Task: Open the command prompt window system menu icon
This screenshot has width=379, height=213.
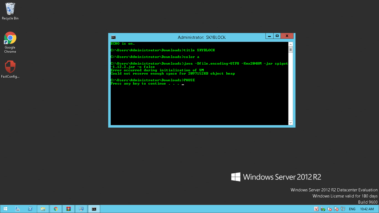Action: (x=113, y=37)
